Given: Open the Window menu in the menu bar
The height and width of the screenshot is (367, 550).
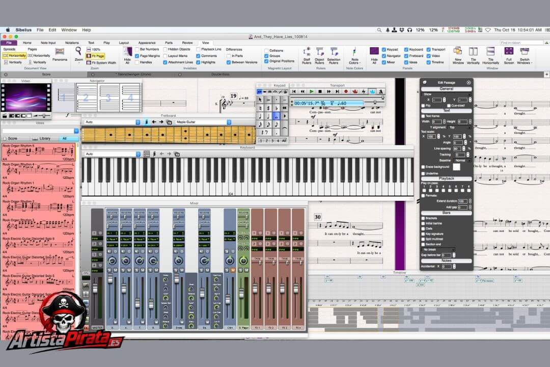Looking at the screenshot, I should (69, 30).
